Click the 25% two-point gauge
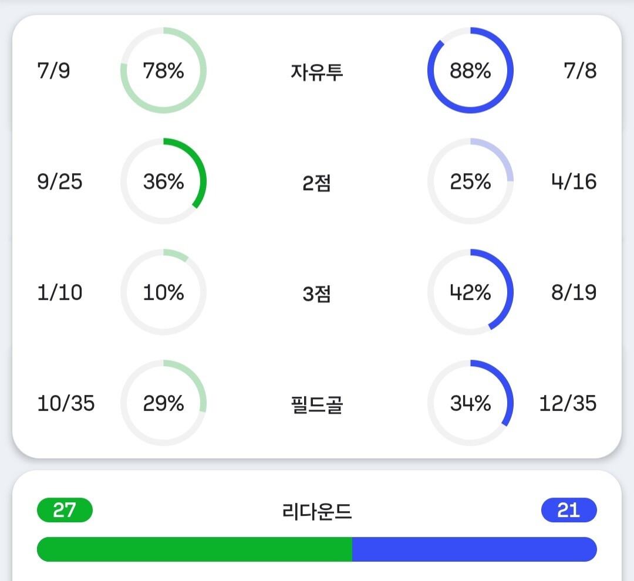 tap(470, 181)
